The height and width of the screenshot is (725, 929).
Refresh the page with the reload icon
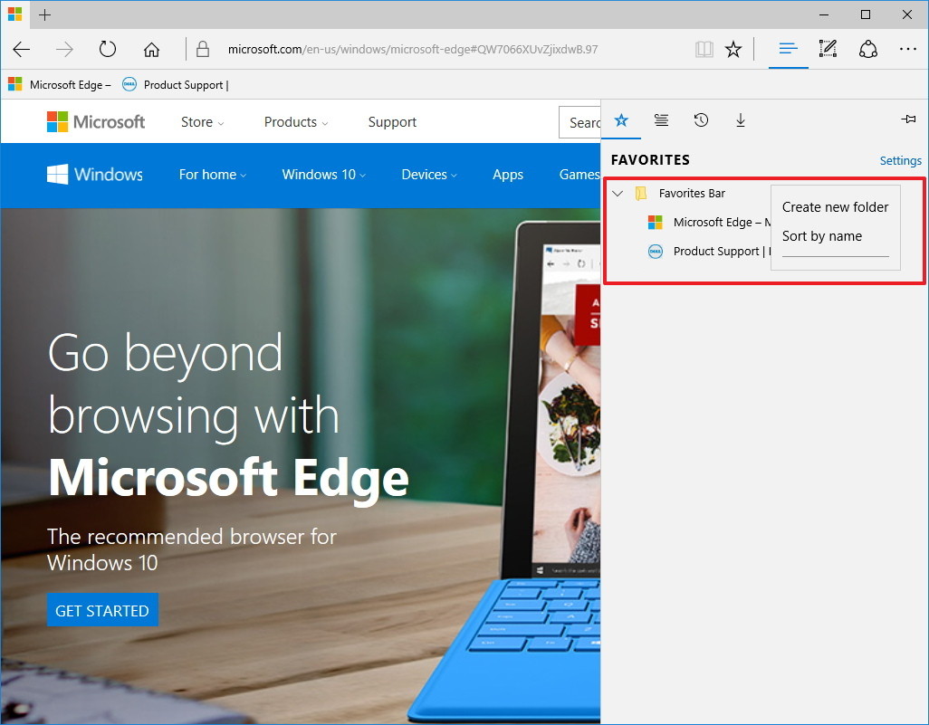click(x=107, y=49)
